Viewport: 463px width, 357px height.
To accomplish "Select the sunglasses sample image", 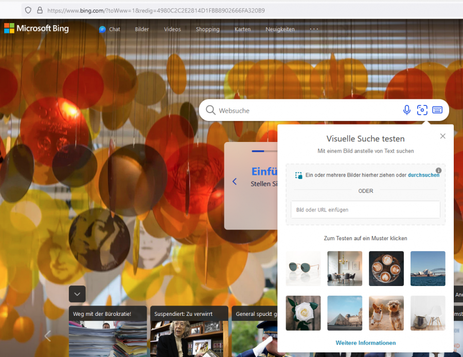I will 303,269.
